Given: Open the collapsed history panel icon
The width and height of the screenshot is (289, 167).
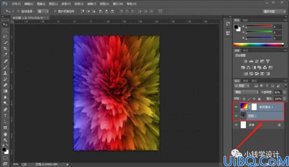Looking at the screenshot, I should click(x=228, y=23).
